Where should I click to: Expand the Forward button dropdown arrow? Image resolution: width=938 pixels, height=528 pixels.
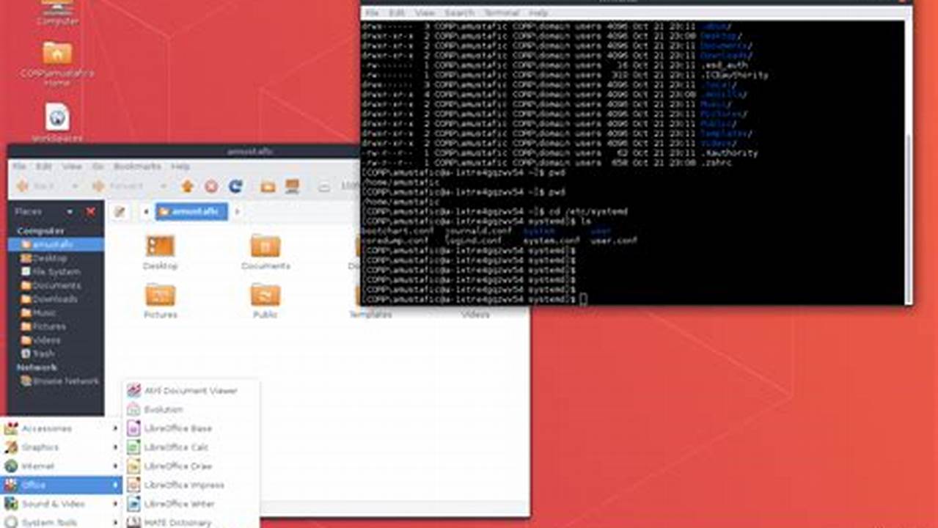[162, 186]
